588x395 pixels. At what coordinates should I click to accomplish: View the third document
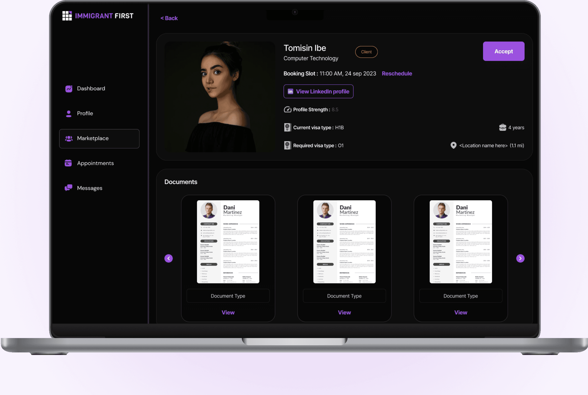pyautogui.click(x=461, y=312)
